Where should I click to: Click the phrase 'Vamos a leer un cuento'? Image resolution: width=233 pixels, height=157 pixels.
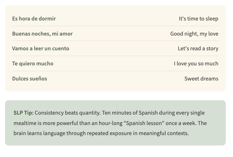[40, 49]
